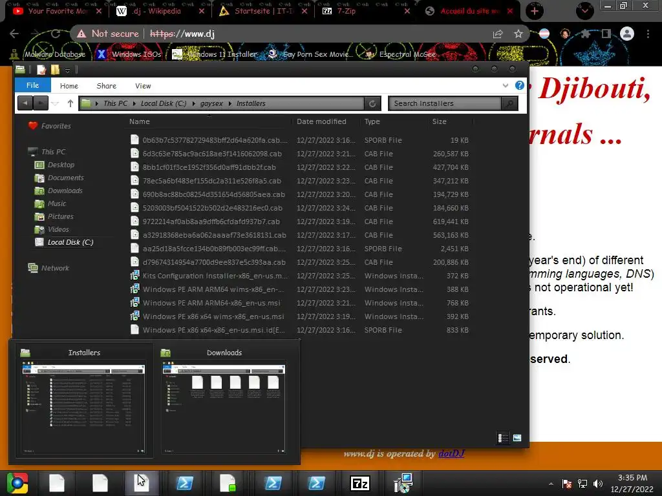Sort by the Type column header

pyautogui.click(x=372, y=121)
